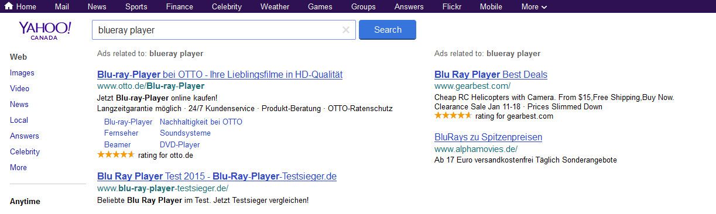The width and height of the screenshot is (716, 214).
Task: Open the Beamer sitelink
Action: [118, 144]
